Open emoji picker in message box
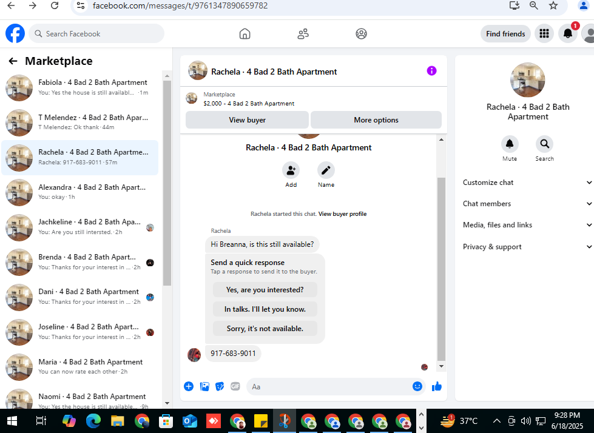This screenshot has width=594, height=433. point(417,386)
